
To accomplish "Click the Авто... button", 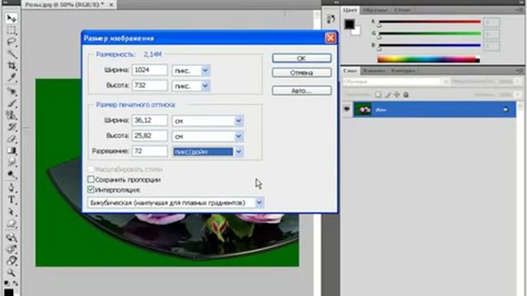I will [301, 90].
